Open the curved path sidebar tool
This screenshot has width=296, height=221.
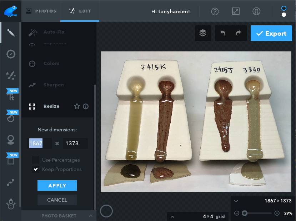11,182
